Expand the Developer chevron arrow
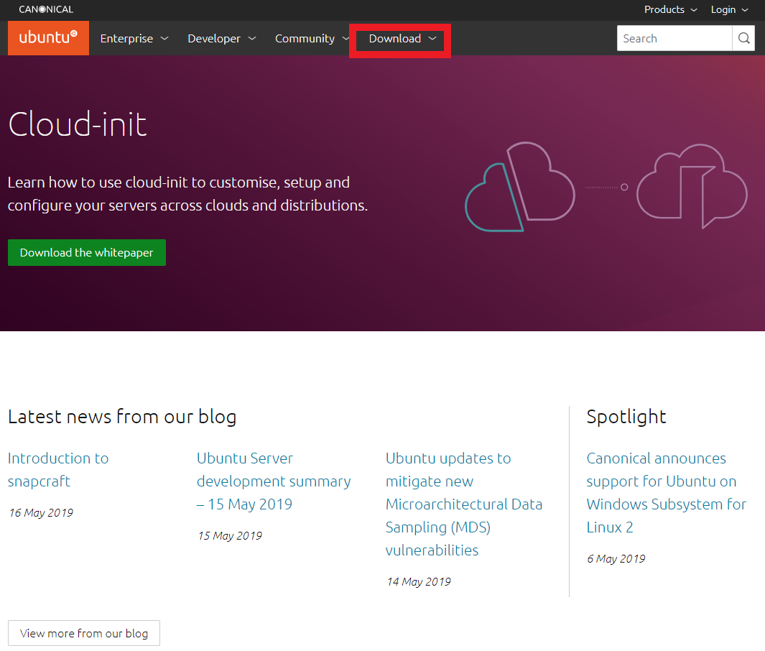 tap(252, 38)
